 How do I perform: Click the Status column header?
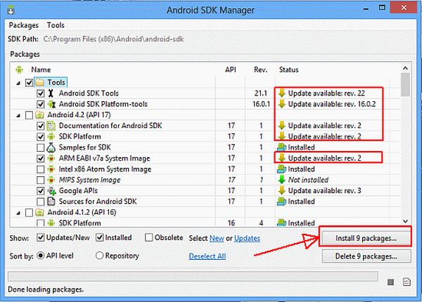pos(289,70)
